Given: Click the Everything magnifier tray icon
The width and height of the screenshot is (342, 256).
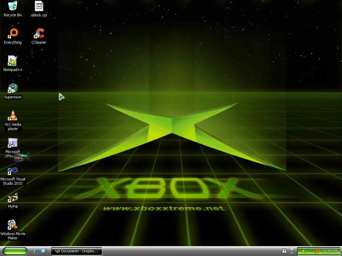Looking at the screenshot, I should 318,251.
